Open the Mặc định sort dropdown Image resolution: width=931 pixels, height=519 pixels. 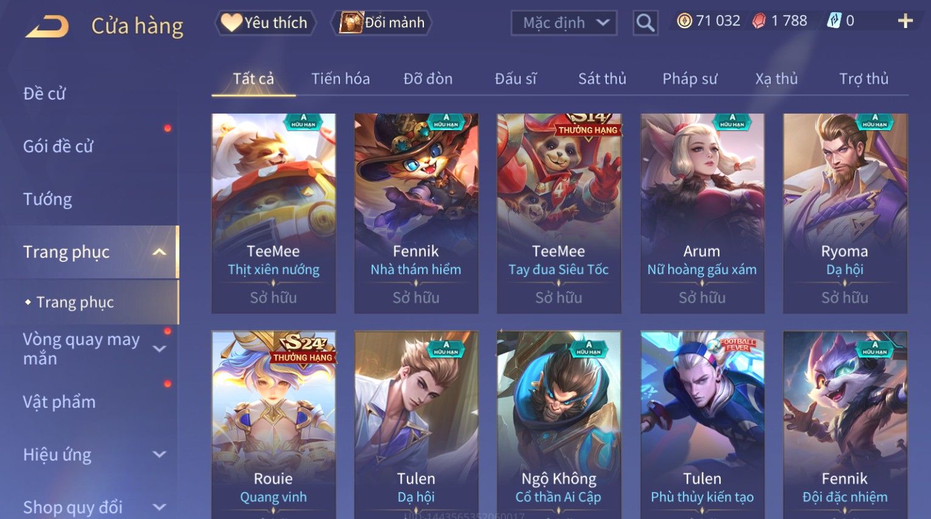(564, 23)
